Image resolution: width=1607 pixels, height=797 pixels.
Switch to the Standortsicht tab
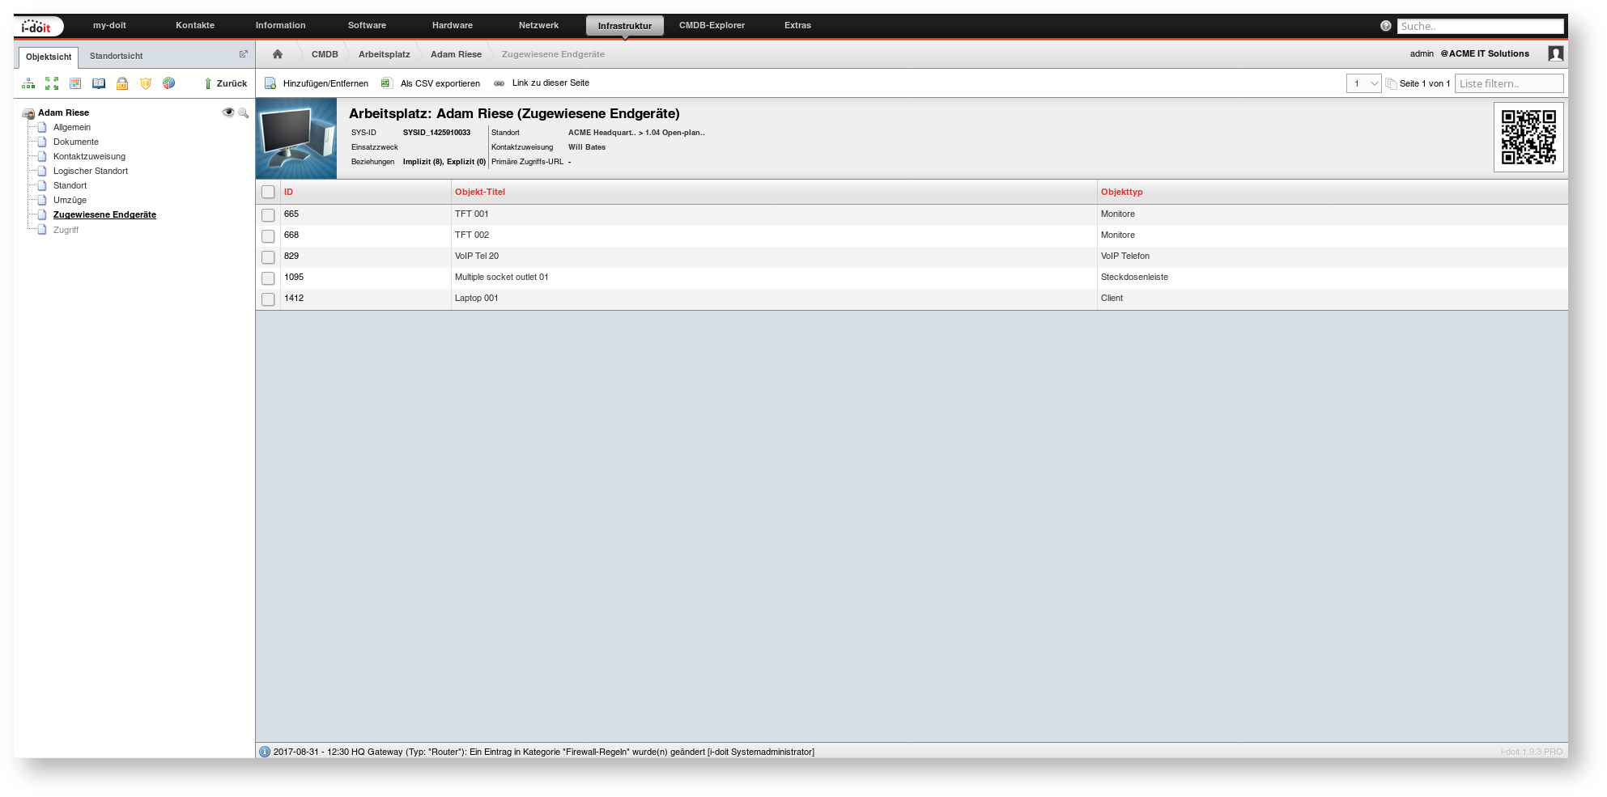click(116, 57)
